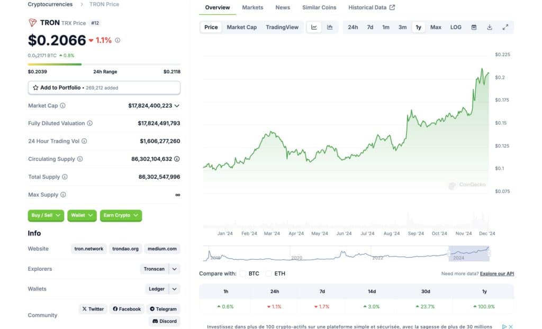Click the download chart data icon

(x=490, y=28)
